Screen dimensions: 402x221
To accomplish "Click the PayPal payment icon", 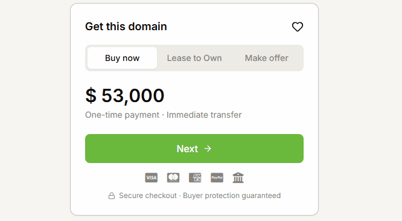I will click(x=217, y=178).
